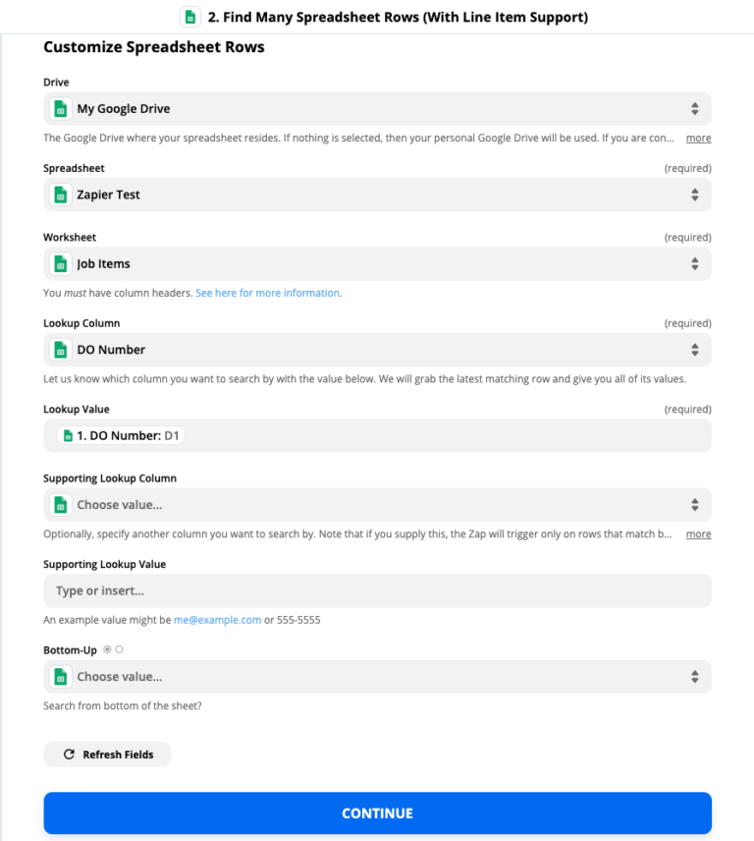
Task: Click the Sheets icon in the Drive field
Action: click(61, 109)
